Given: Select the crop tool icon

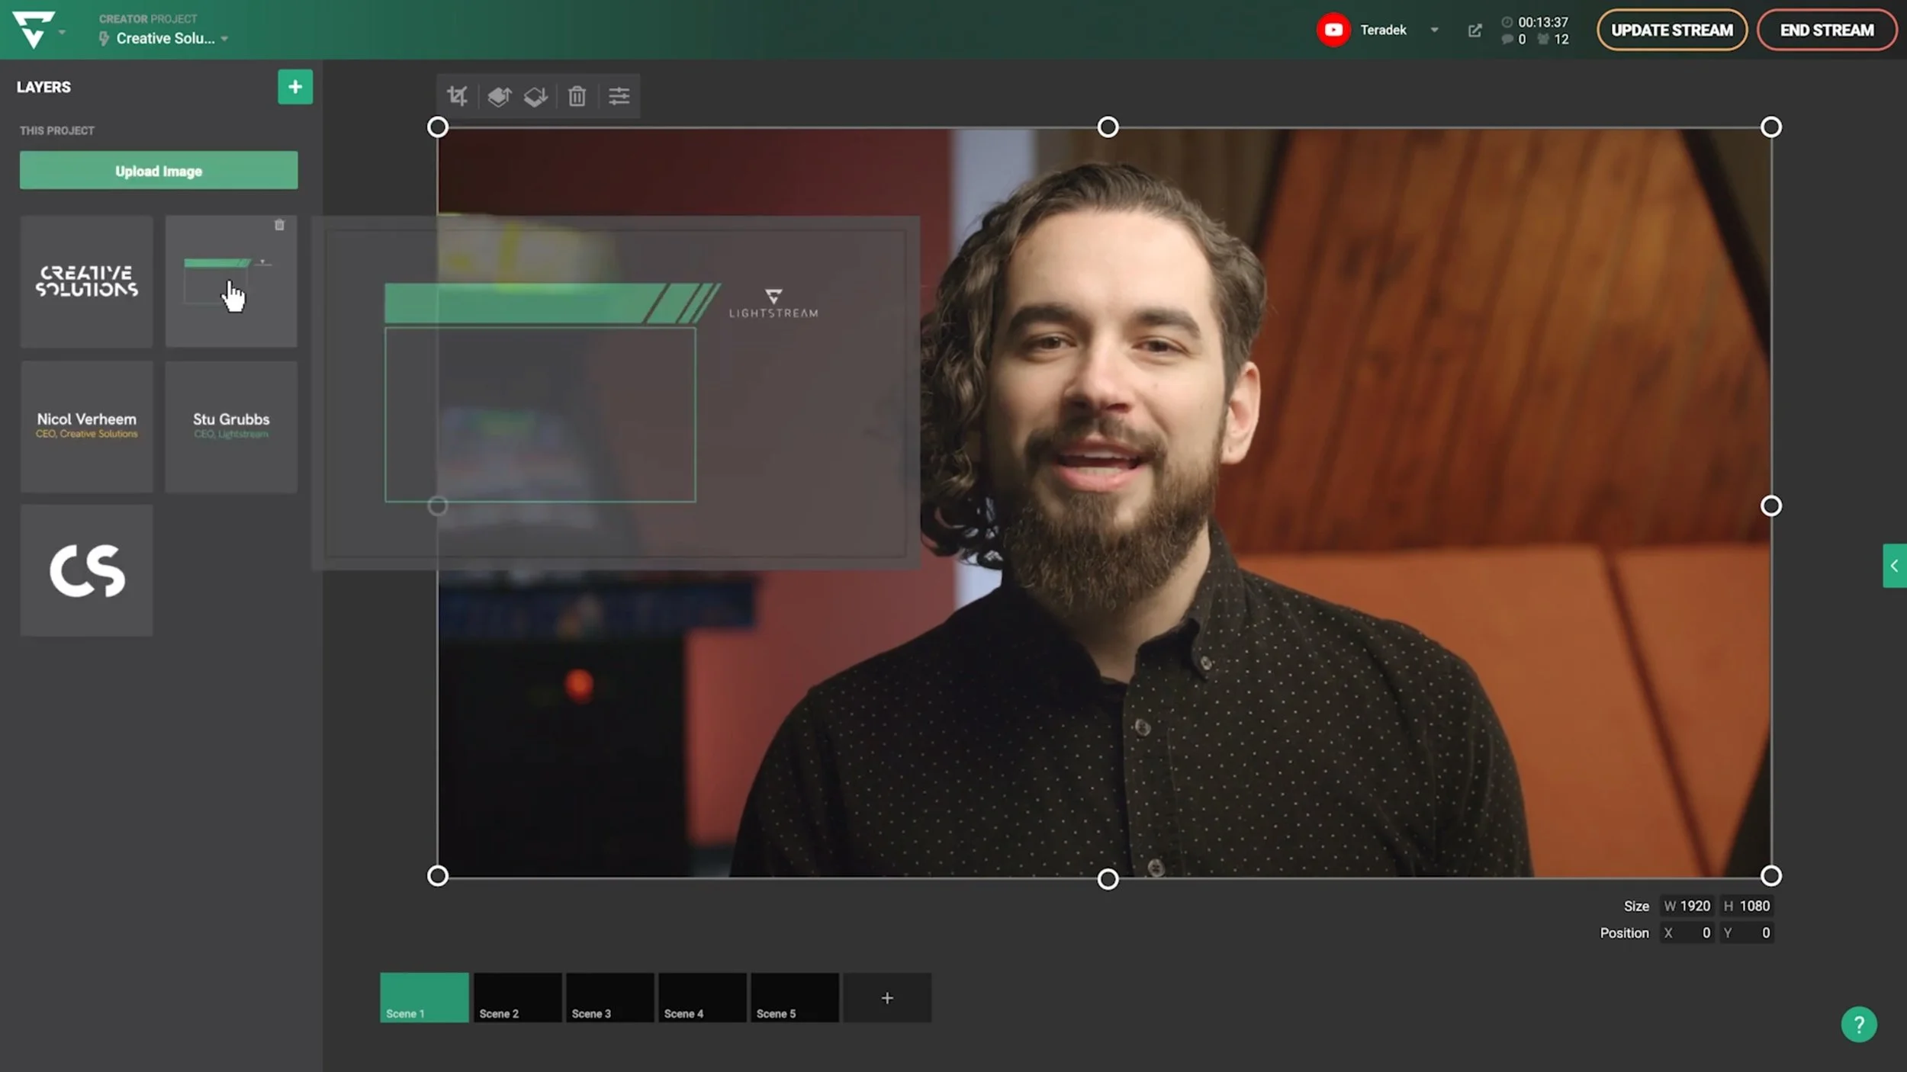Looking at the screenshot, I should pyautogui.click(x=457, y=96).
